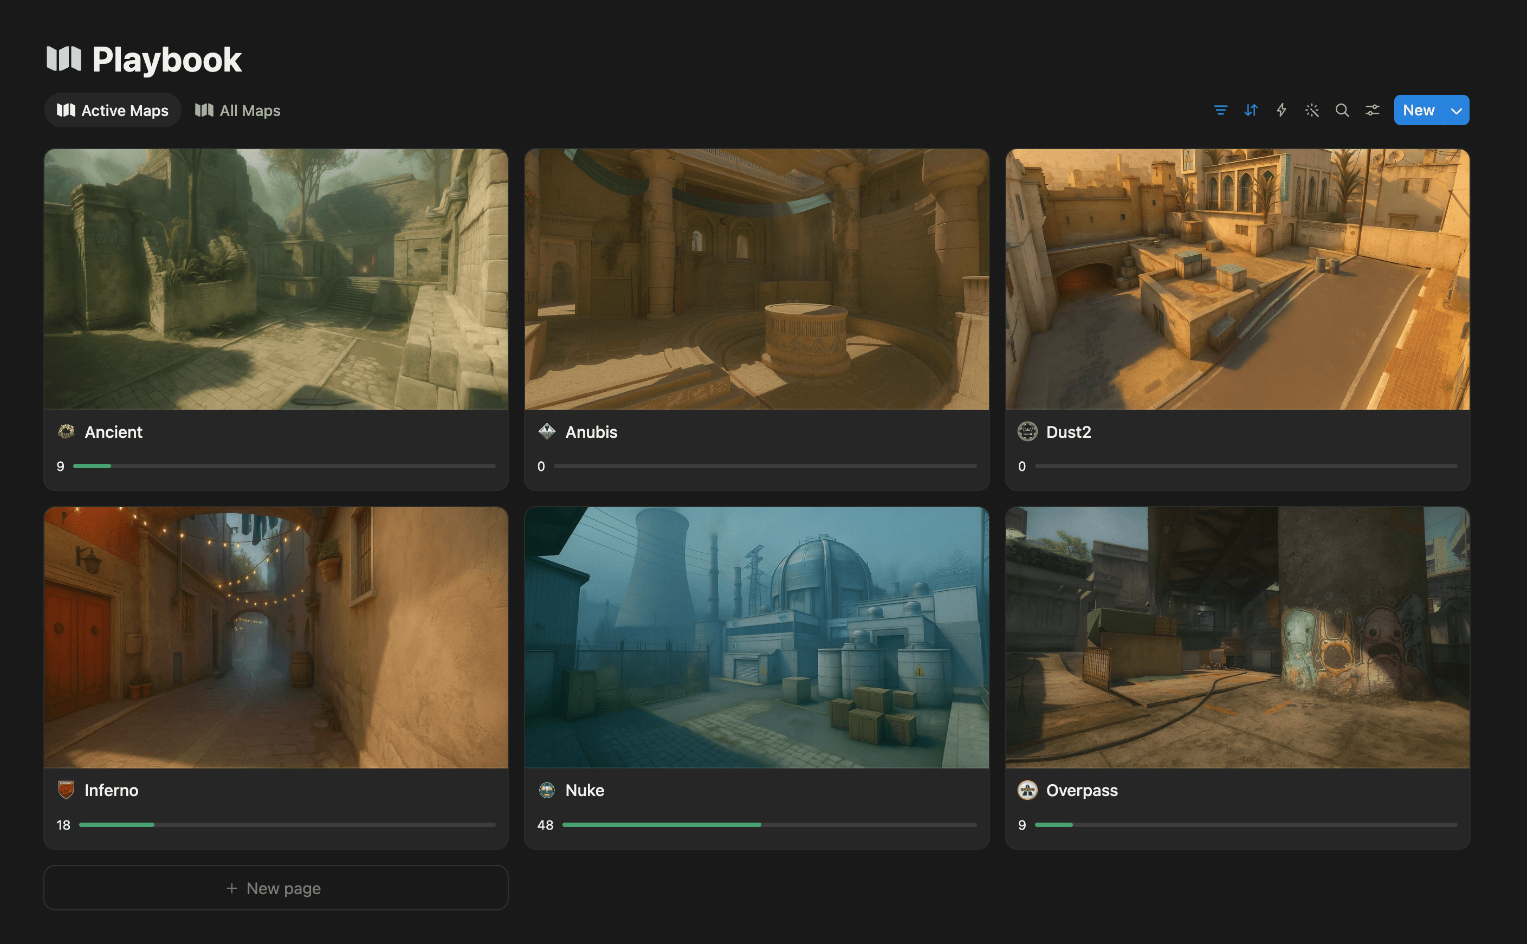Click the Inferno shield icon
Screen dimensions: 1527x944
(66, 790)
